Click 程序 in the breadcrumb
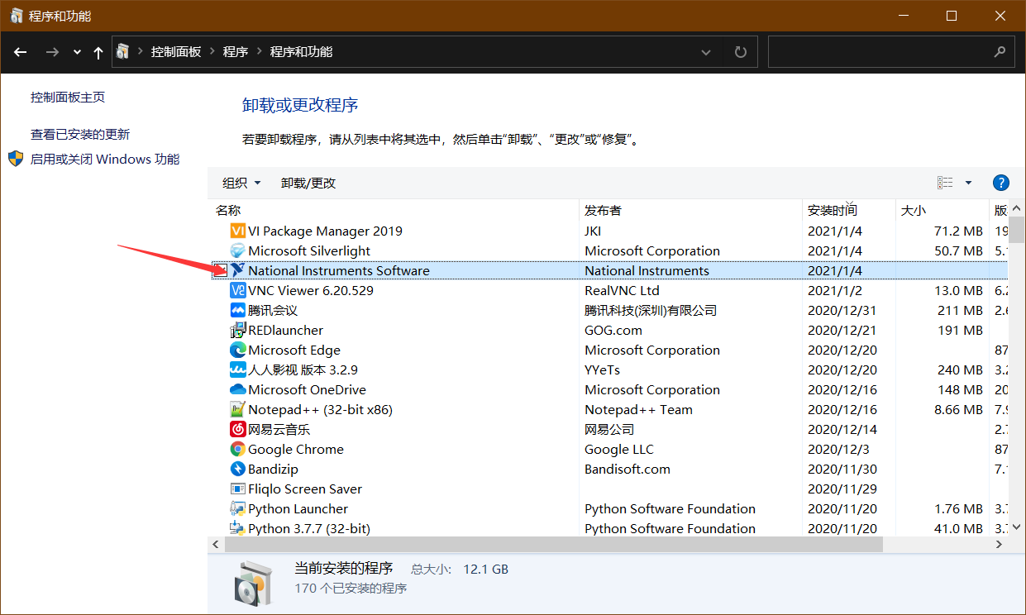The width and height of the screenshot is (1026, 615). 236,51
